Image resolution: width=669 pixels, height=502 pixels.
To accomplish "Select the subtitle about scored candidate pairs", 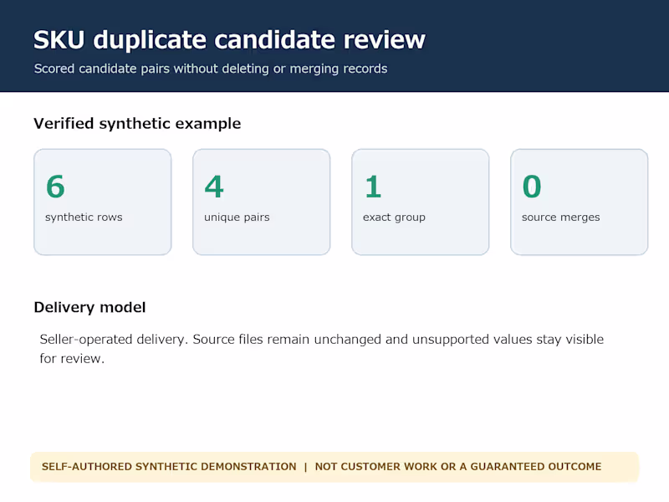I will click(211, 69).
